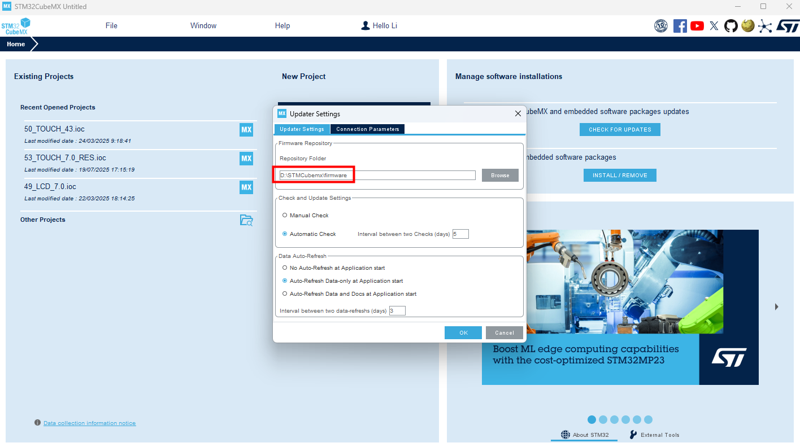Switch to the Updater Settings tab

(302, 129)
